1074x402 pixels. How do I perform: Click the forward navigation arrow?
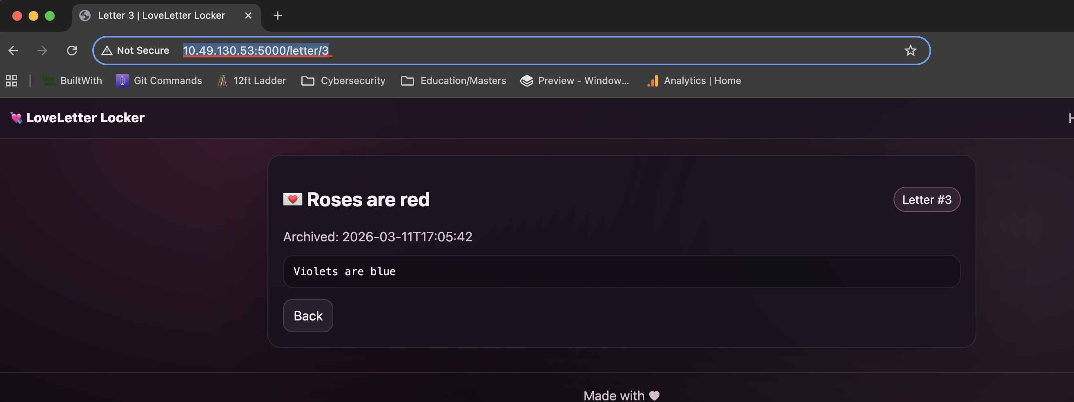point(42,51)
